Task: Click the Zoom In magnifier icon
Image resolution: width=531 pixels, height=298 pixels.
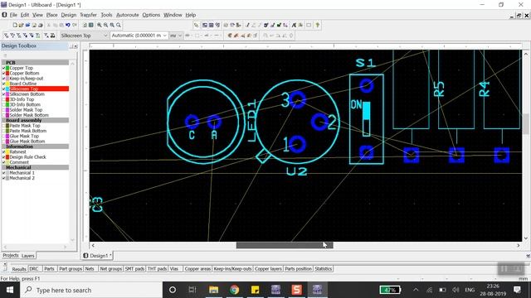Action: pyautogui.click(x=100, y=25)
